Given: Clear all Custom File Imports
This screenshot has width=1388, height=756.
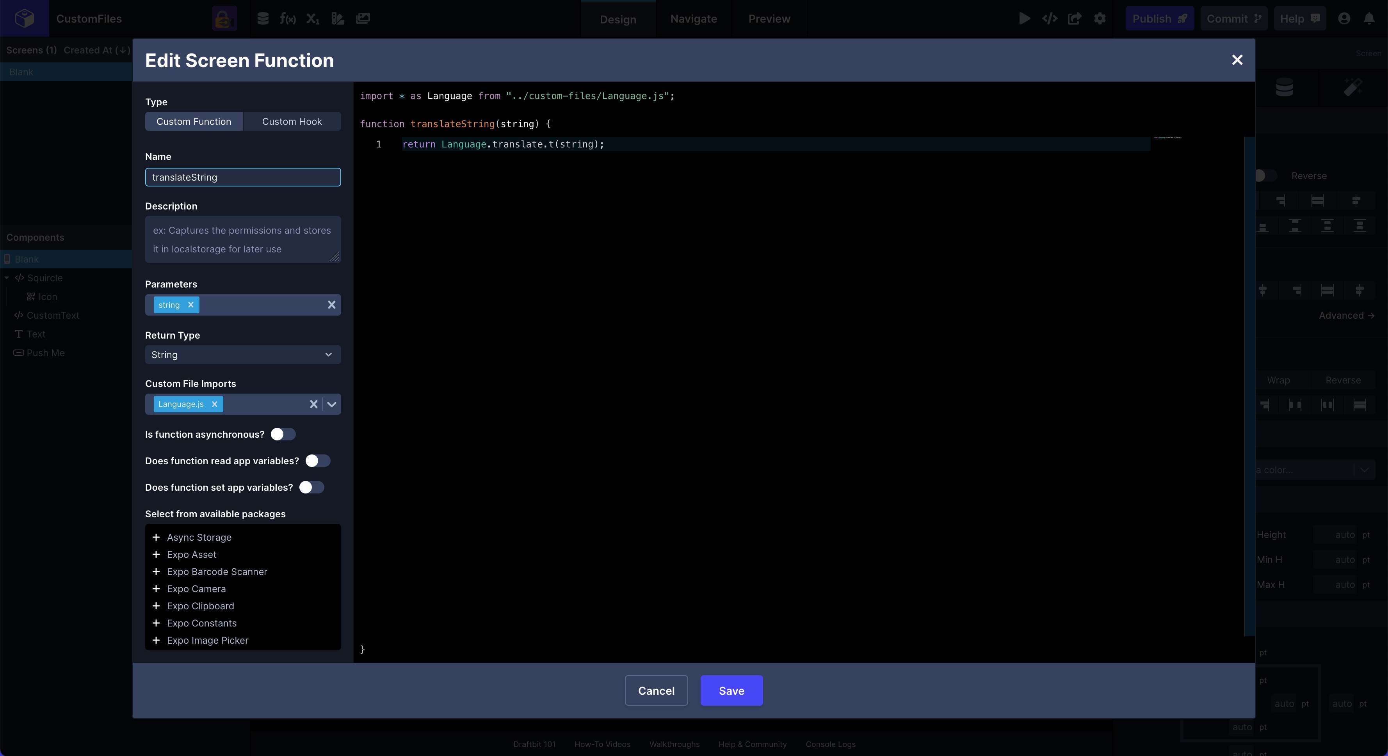Looking at the screenshot, I should click(313, 404).
